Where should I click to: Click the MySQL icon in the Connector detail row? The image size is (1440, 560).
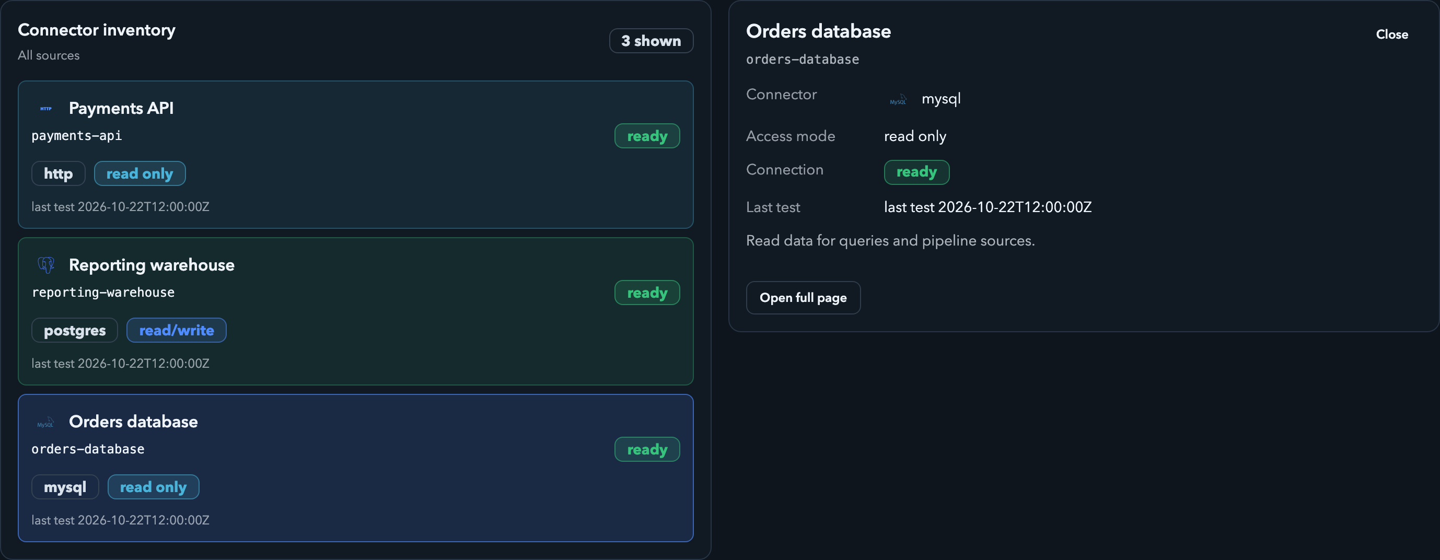pos(898,99)
